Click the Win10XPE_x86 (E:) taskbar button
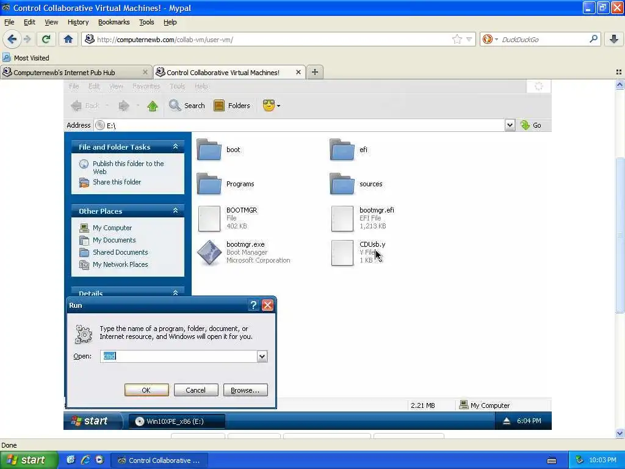Screen dimensions: 625x469 (x=176, y=421)
